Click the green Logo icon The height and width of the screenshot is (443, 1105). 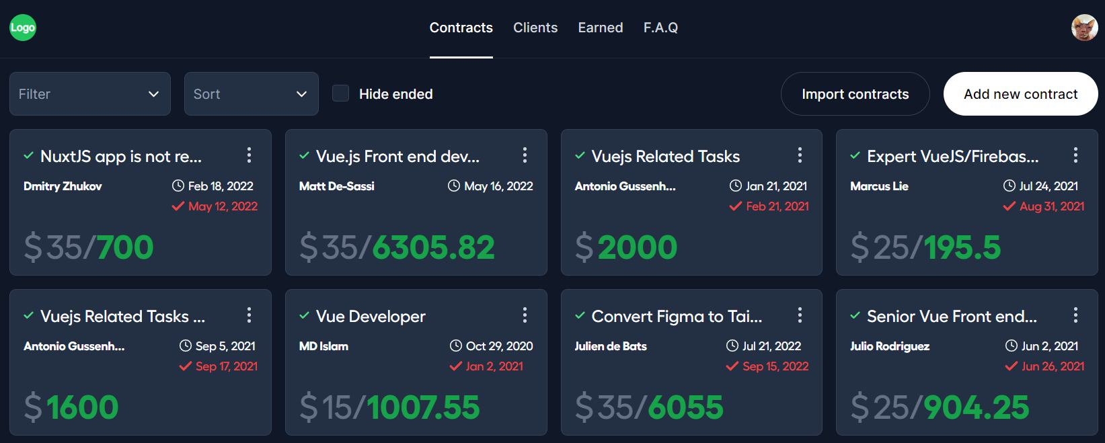pyautogui.click(x=23, y=28)
